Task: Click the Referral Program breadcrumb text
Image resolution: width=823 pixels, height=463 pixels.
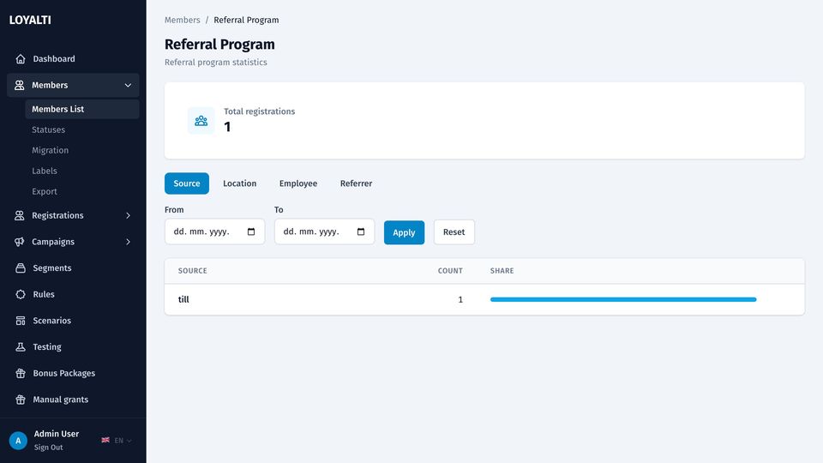Action: (x=246, y=20)
